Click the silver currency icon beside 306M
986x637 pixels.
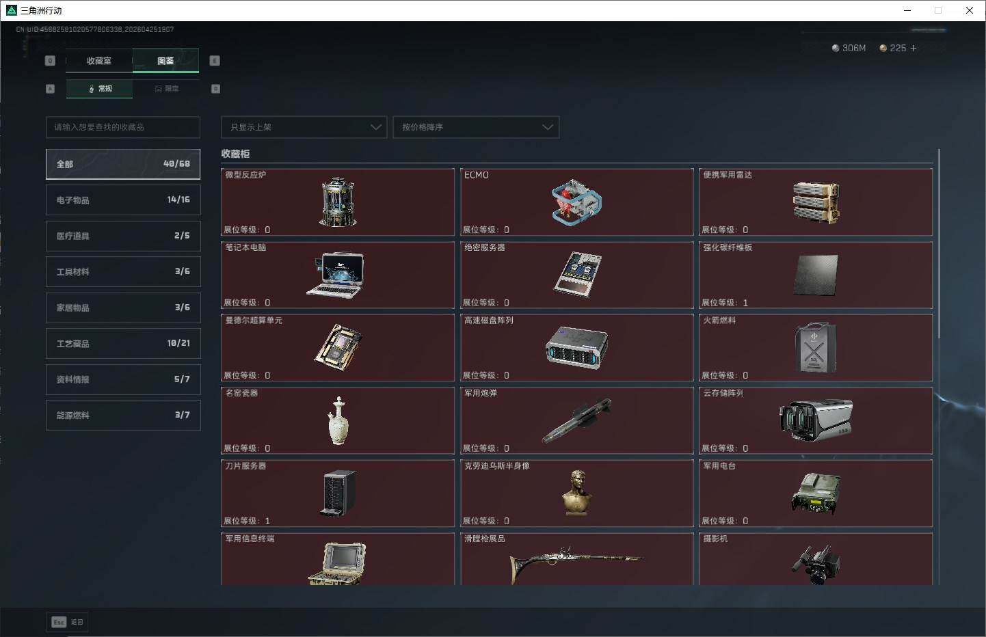pos(836,48)
